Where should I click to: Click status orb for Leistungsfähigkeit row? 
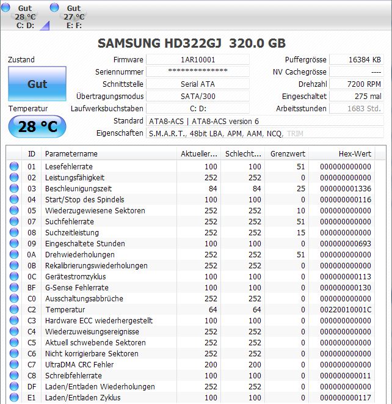point(14,177)
